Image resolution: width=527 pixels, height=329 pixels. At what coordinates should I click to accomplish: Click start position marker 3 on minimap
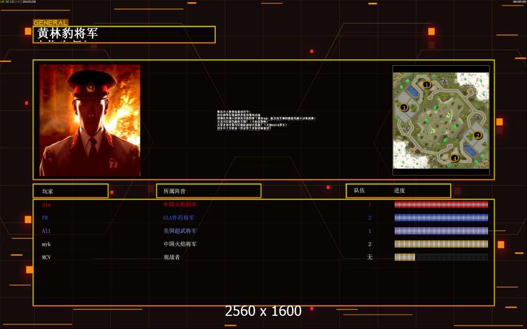point(404,107)
